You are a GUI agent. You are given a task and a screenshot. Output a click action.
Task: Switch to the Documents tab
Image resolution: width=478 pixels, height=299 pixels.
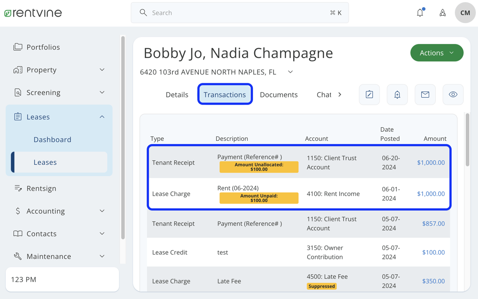point(279,95)
